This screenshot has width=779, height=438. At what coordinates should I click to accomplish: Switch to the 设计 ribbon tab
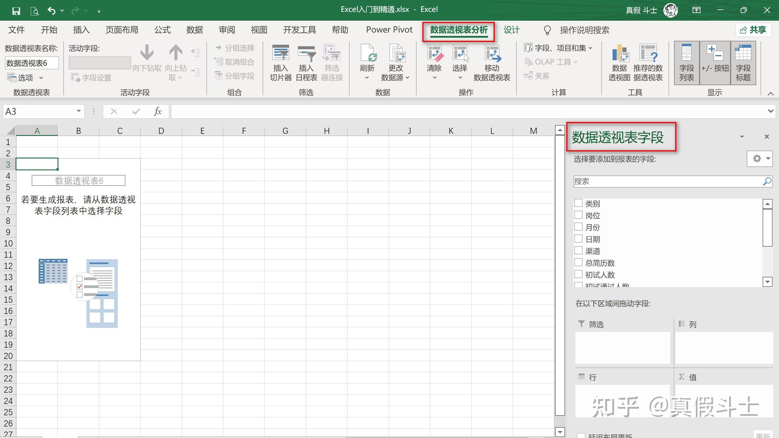[x=511, y=30]
